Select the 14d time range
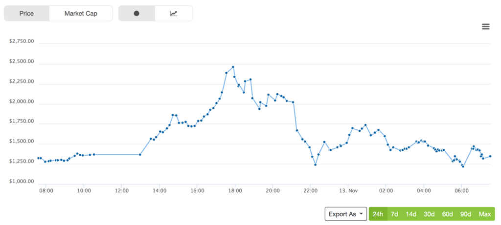This screenshot has height=225, width=501. pyautogui.click(x=411, y=214)
